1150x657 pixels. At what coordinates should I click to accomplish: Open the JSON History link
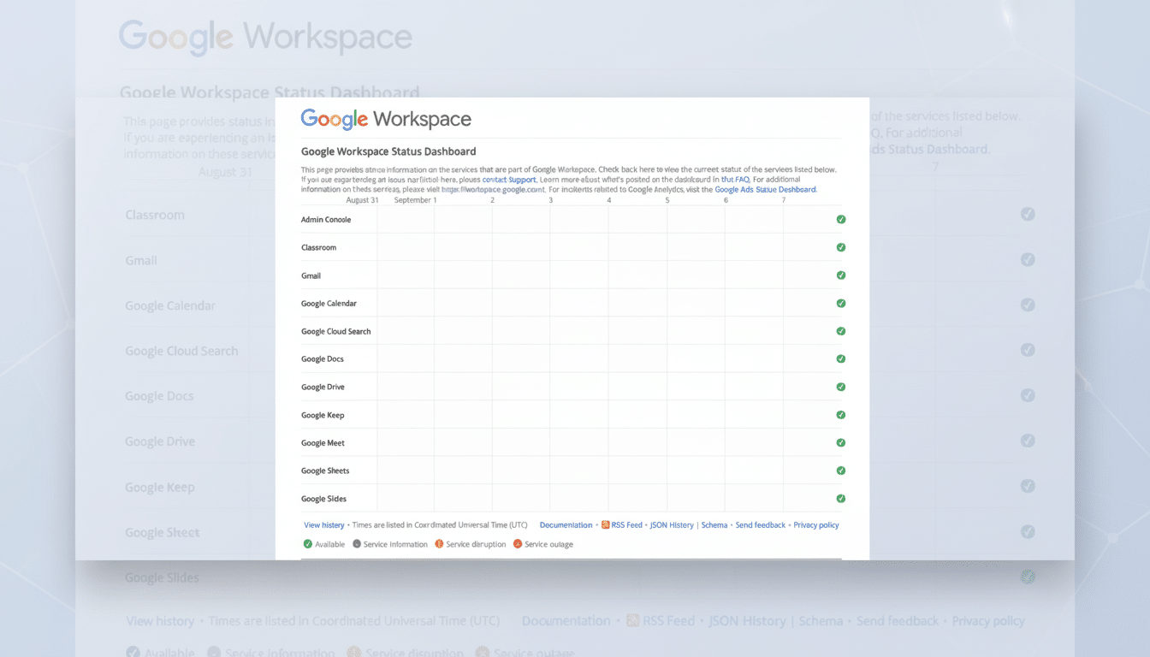pos(671,524)
